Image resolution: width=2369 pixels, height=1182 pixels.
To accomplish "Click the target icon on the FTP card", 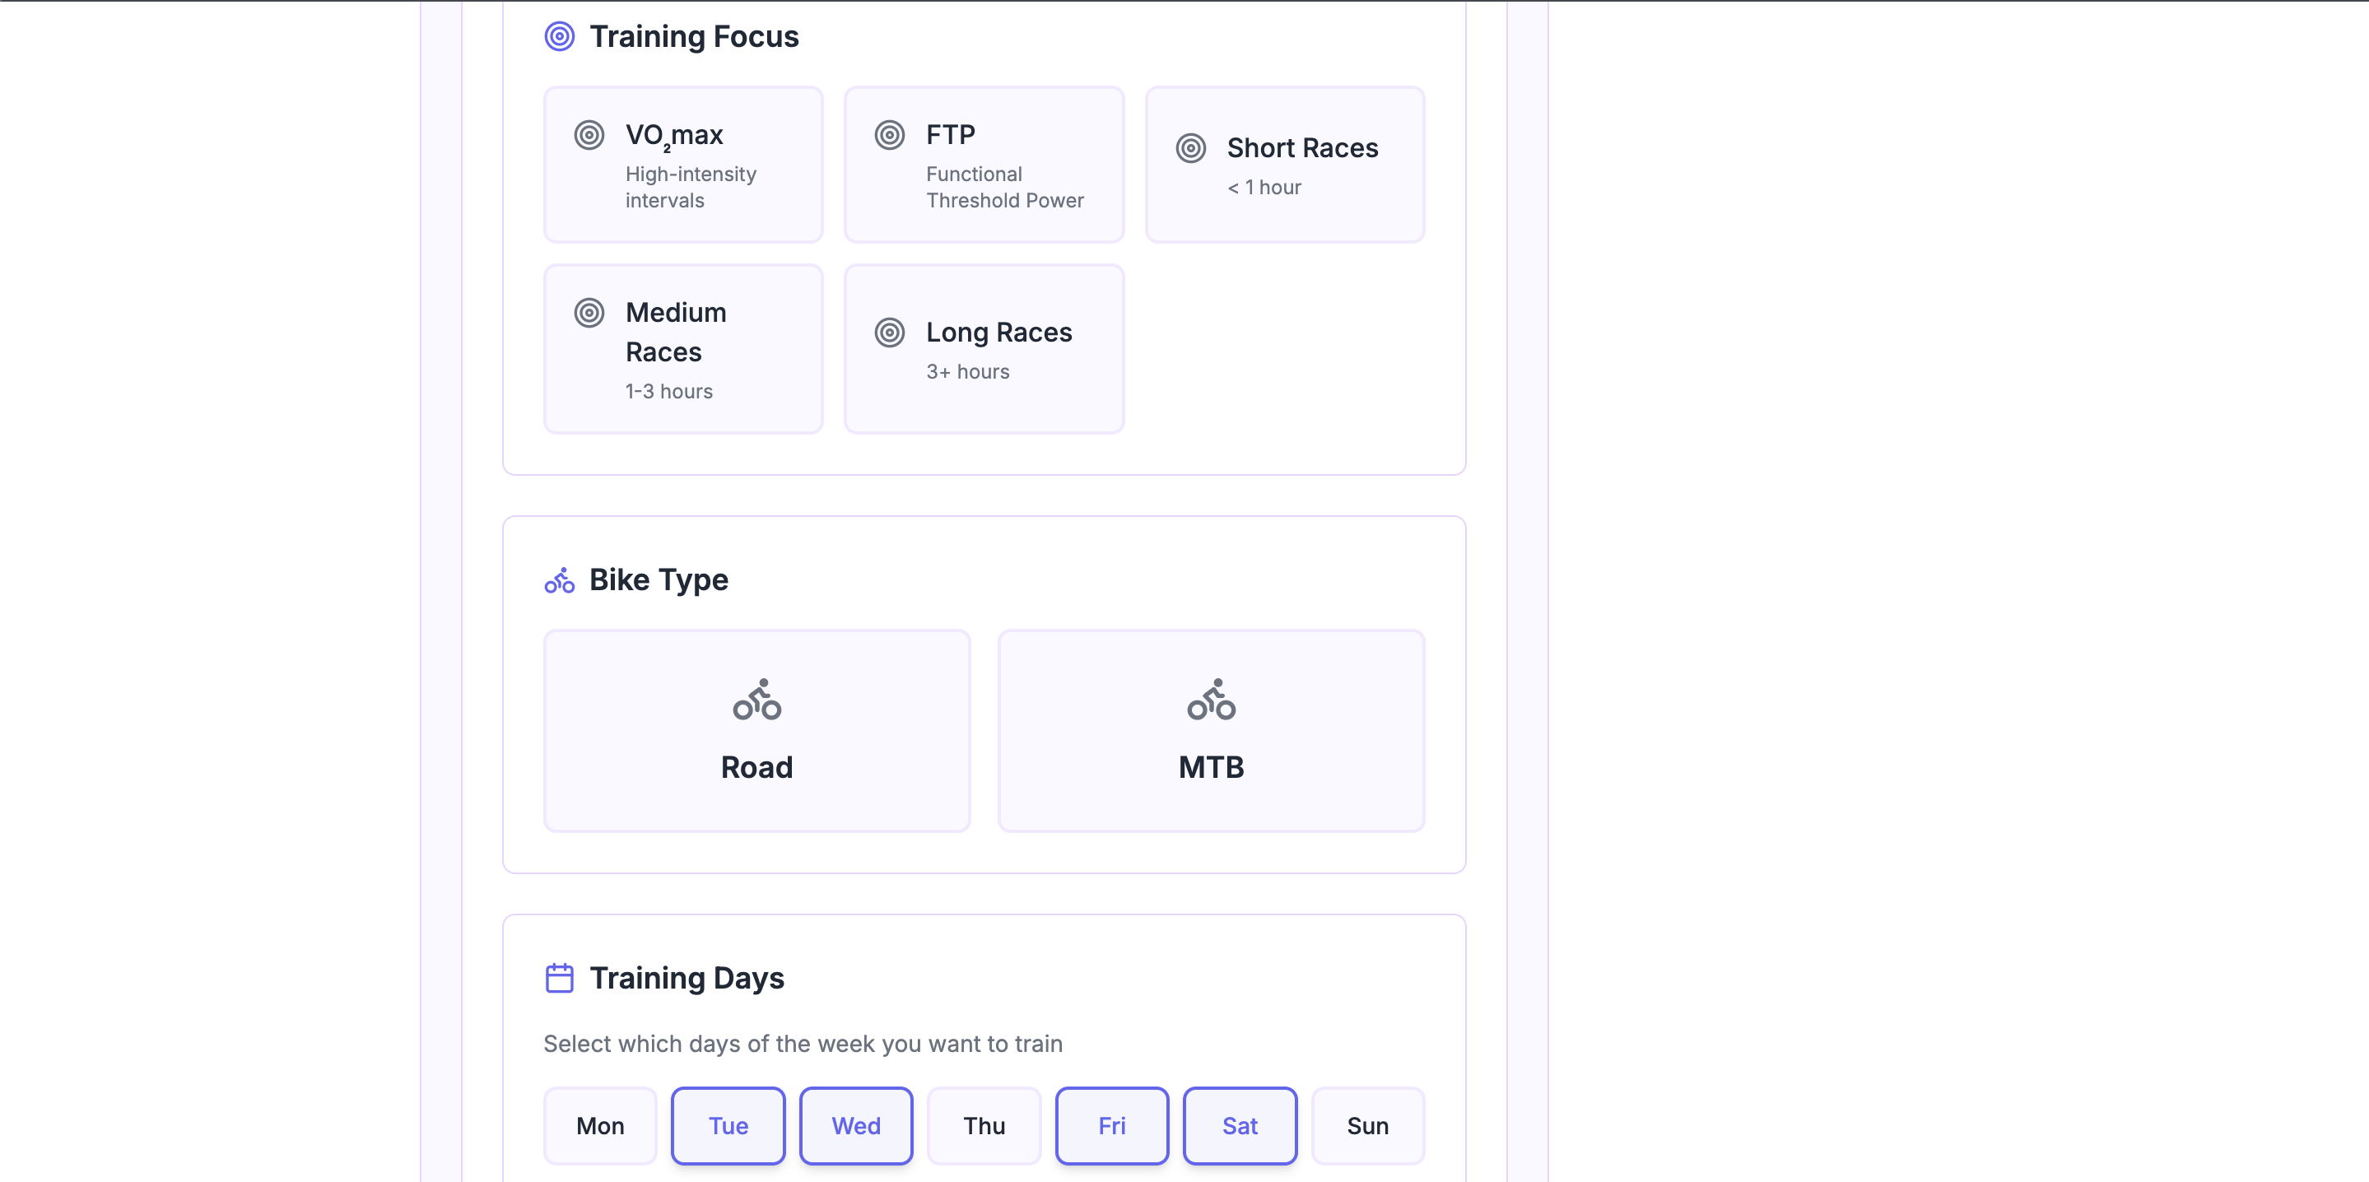I will pyautogui.click(x=888, y=135).
